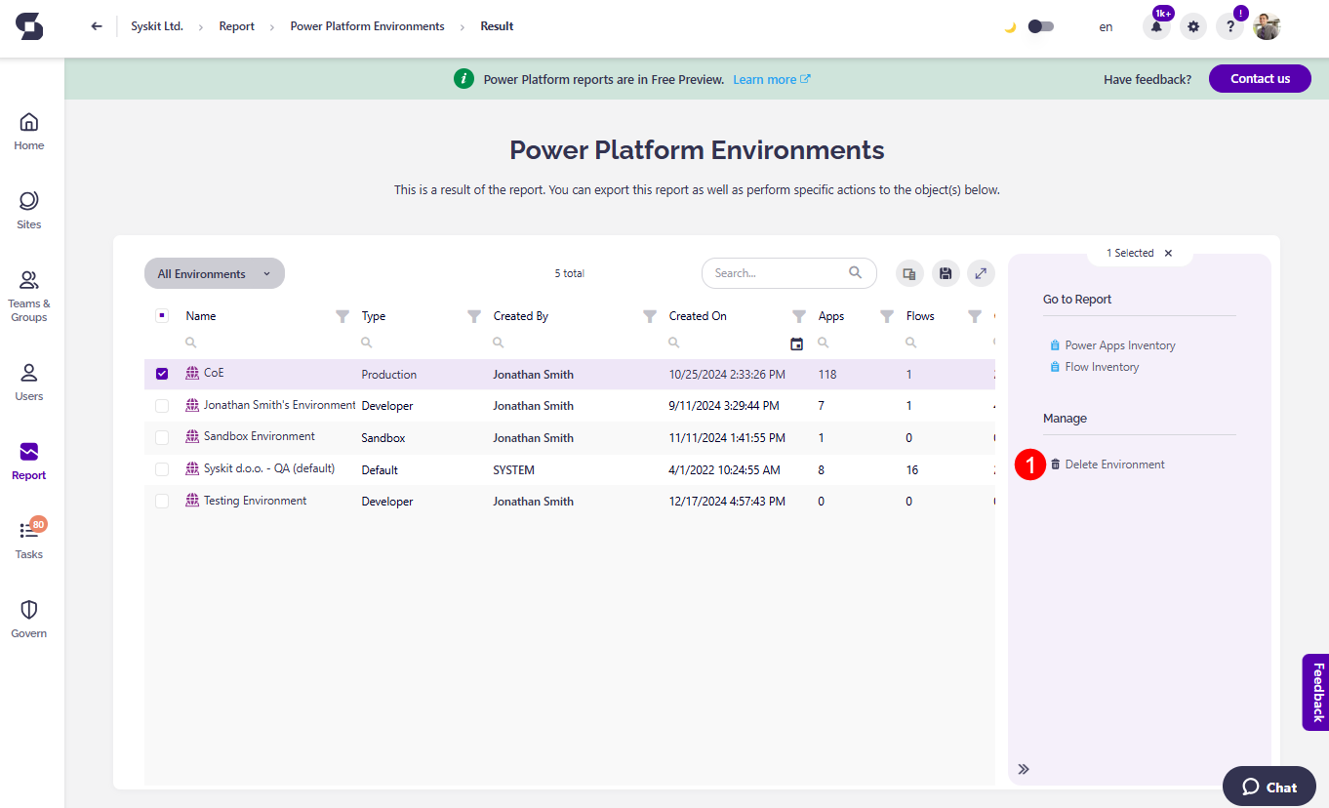The image size is (1329, 808).
Task: Copy or export the report data
Action: (908, 273)
